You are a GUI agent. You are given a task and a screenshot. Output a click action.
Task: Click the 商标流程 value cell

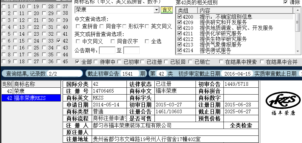pos(109,118)
